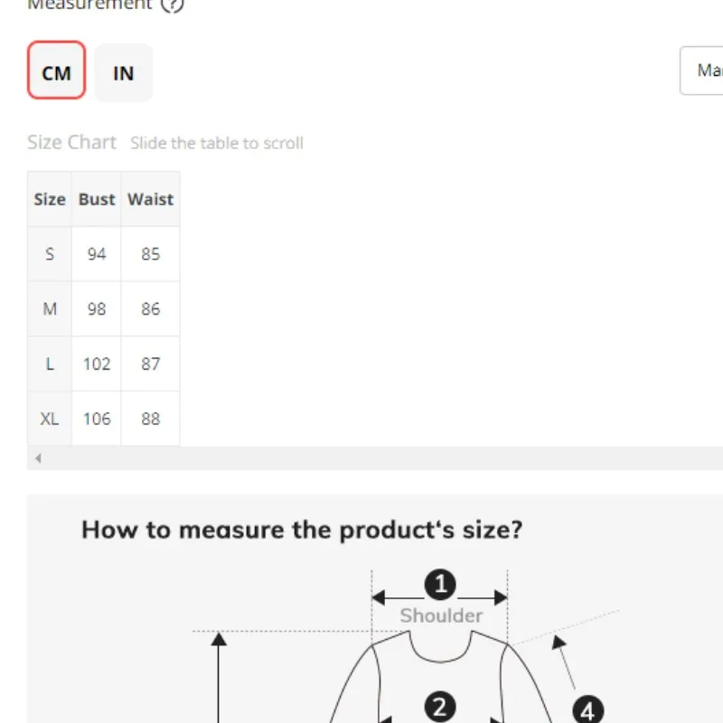Open the dropdown at the right edge
723x723 pixels.
click(703, 70)
